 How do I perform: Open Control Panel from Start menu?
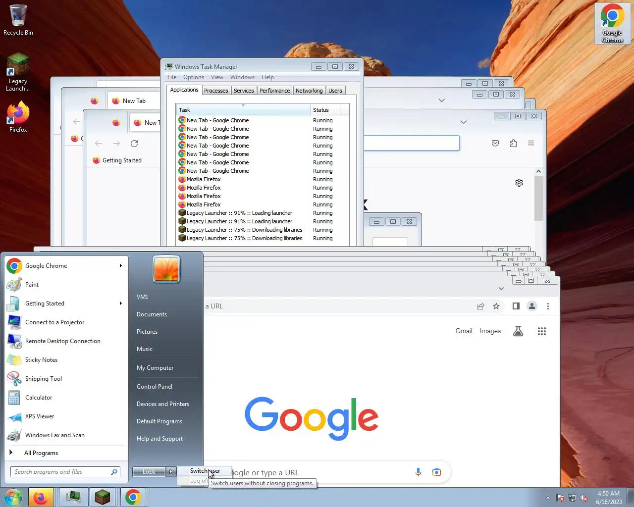155,387
